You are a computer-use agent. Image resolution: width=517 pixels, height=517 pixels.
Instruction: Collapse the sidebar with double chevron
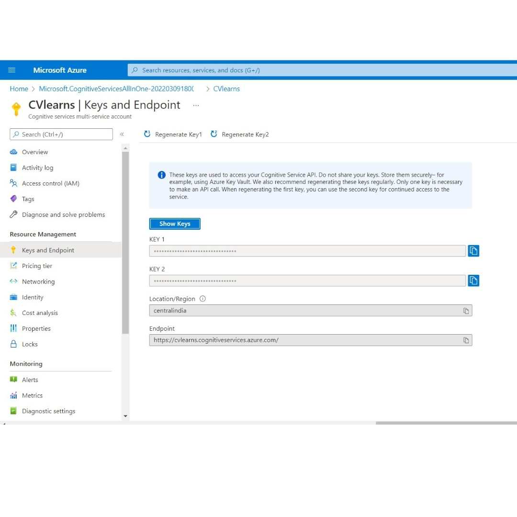point(122,134)
